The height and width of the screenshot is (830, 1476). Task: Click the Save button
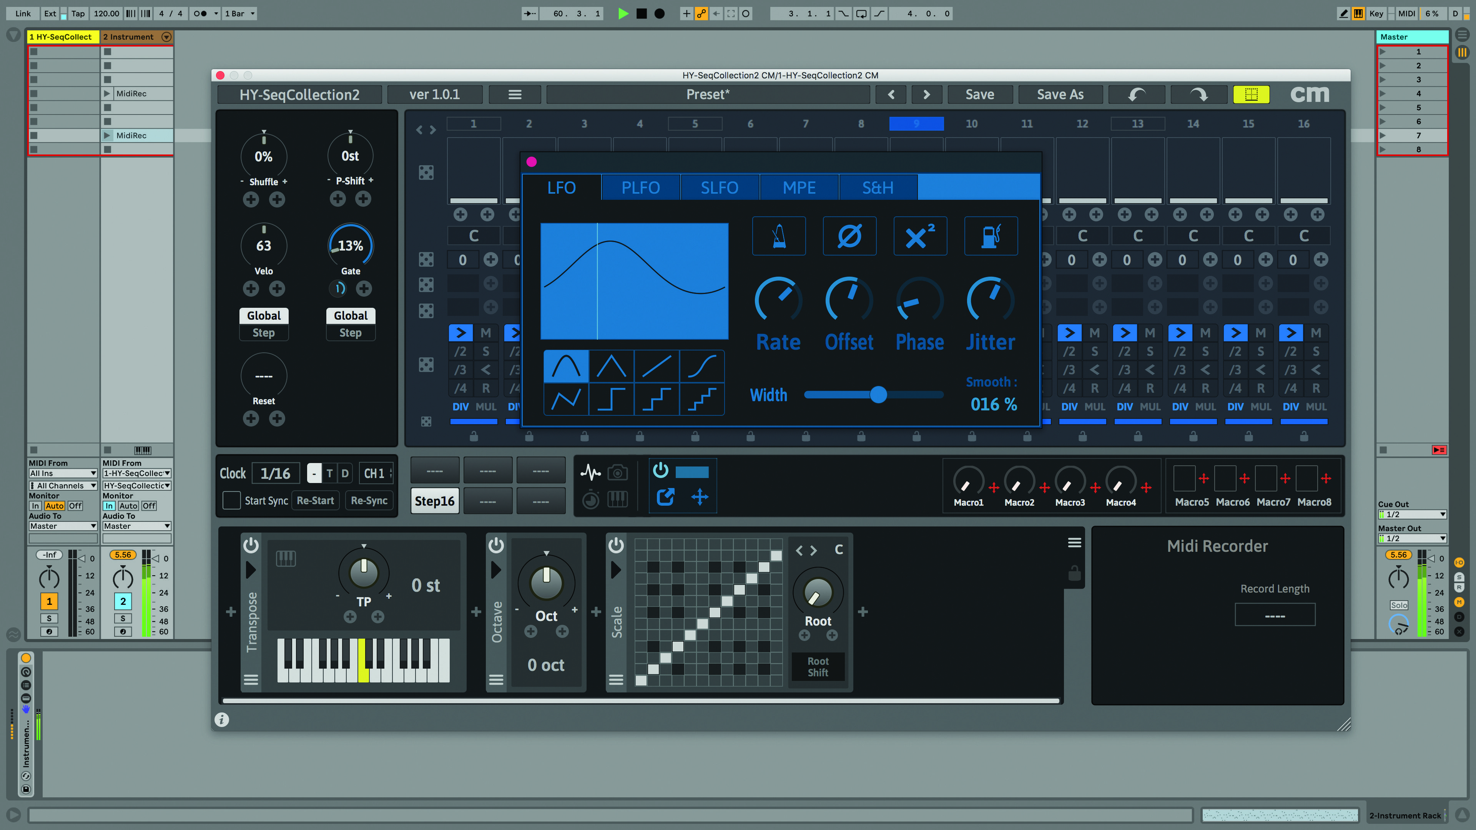pos(980,95)
